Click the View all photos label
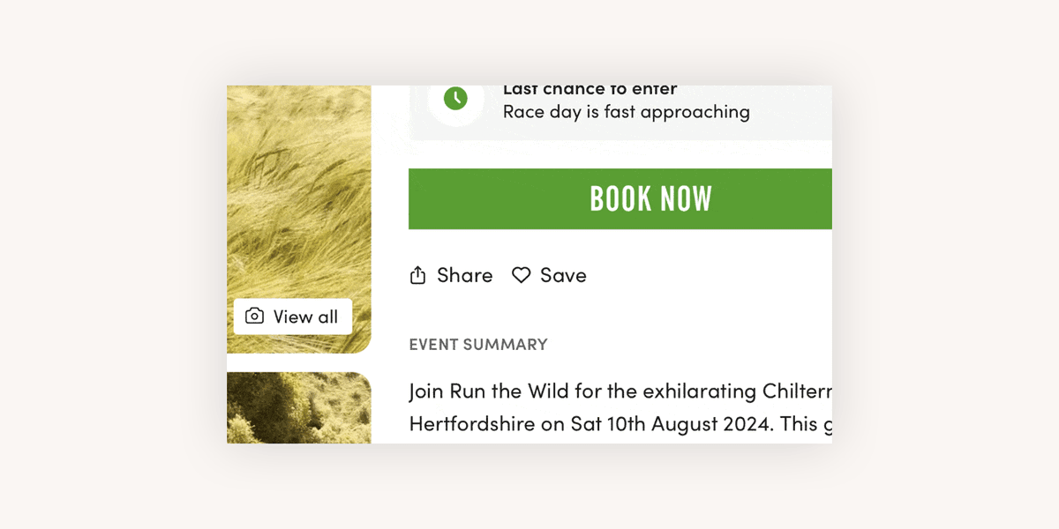The width and height of the screenshot is (1059, 529). coord(305,317)
